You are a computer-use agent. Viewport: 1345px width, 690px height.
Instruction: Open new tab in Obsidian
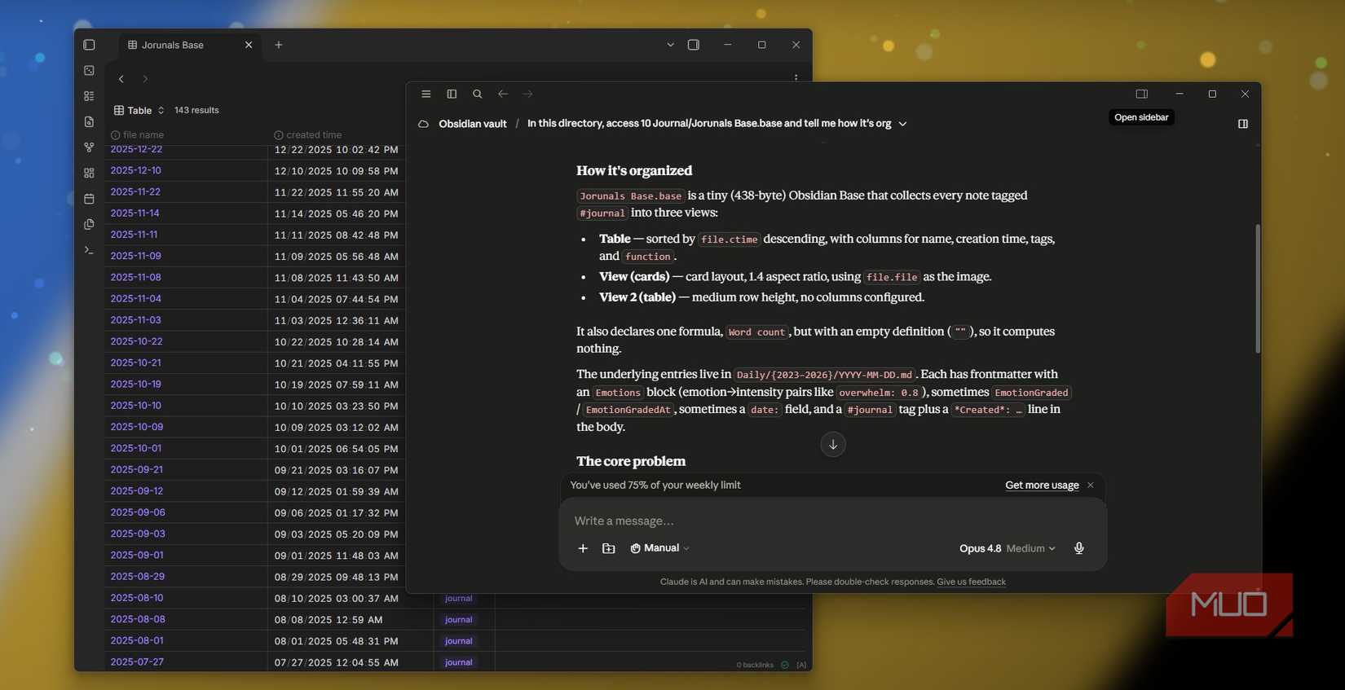279,45
